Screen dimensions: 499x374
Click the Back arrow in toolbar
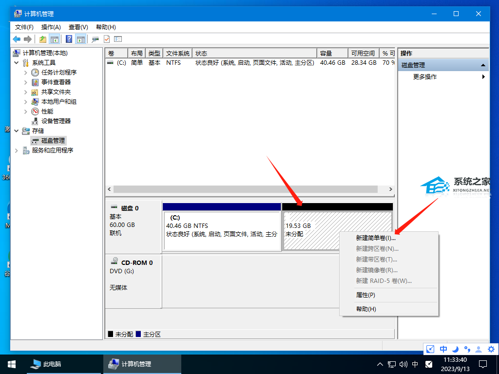pyautogui.click(x=17, y=39)
